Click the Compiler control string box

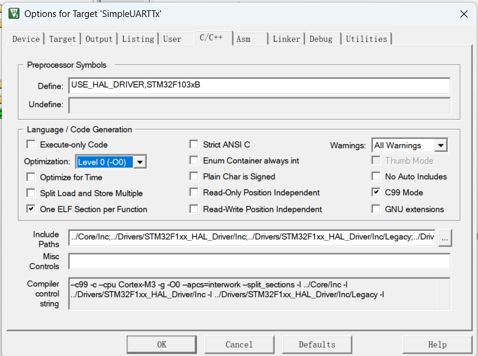pos(259,293)
